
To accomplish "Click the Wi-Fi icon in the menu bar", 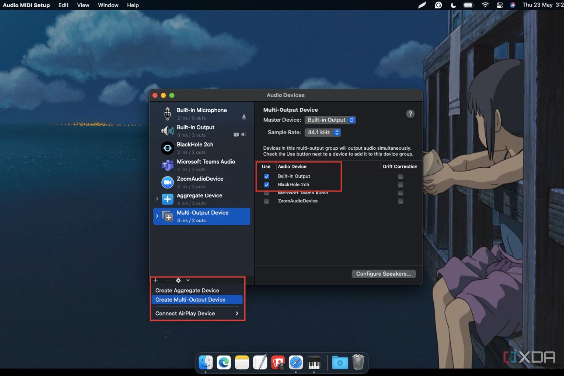I will point(485,5).
